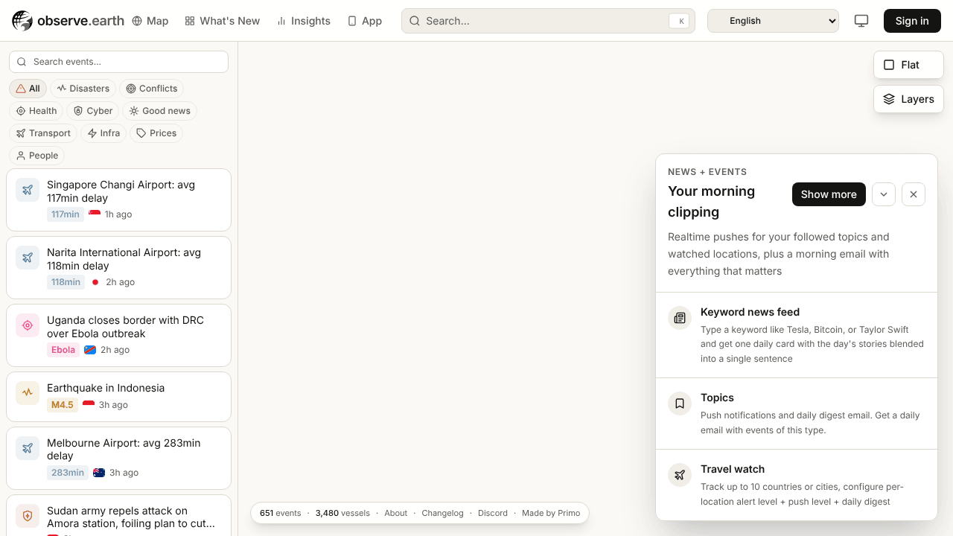Close the morning clipping panel
This screenshot has width=953, height=536.
click(914, 194)
